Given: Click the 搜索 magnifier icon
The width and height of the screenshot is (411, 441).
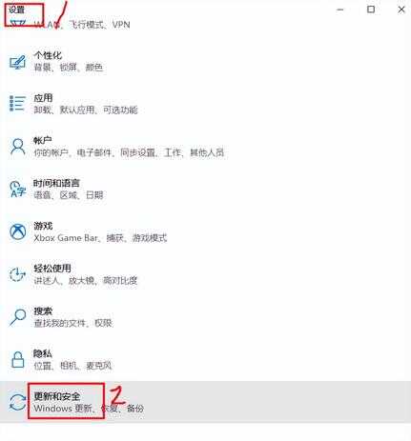Looking at the screenshot, I should coord(17,317).
